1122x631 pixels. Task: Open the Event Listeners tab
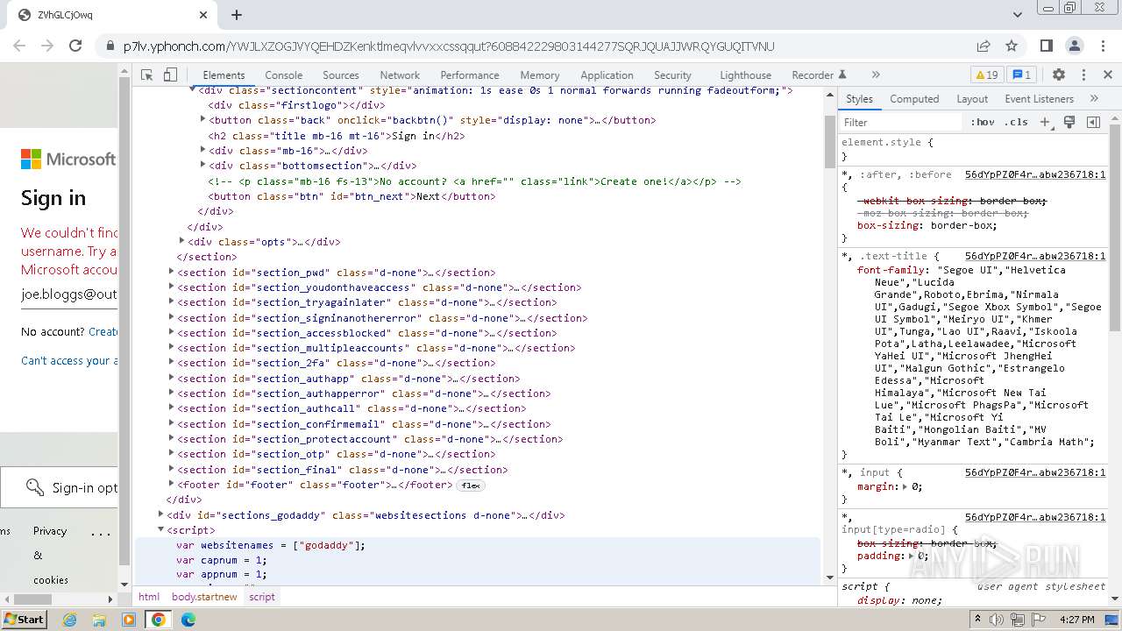click(x=1039, y=99)
